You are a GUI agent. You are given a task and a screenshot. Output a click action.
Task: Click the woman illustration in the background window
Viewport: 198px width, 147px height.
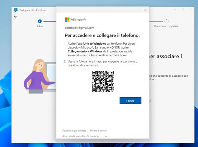click(39, 76)
